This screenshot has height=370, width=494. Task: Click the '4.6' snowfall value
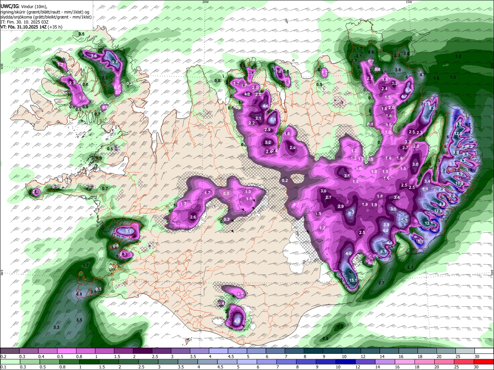tap(266, 106)
